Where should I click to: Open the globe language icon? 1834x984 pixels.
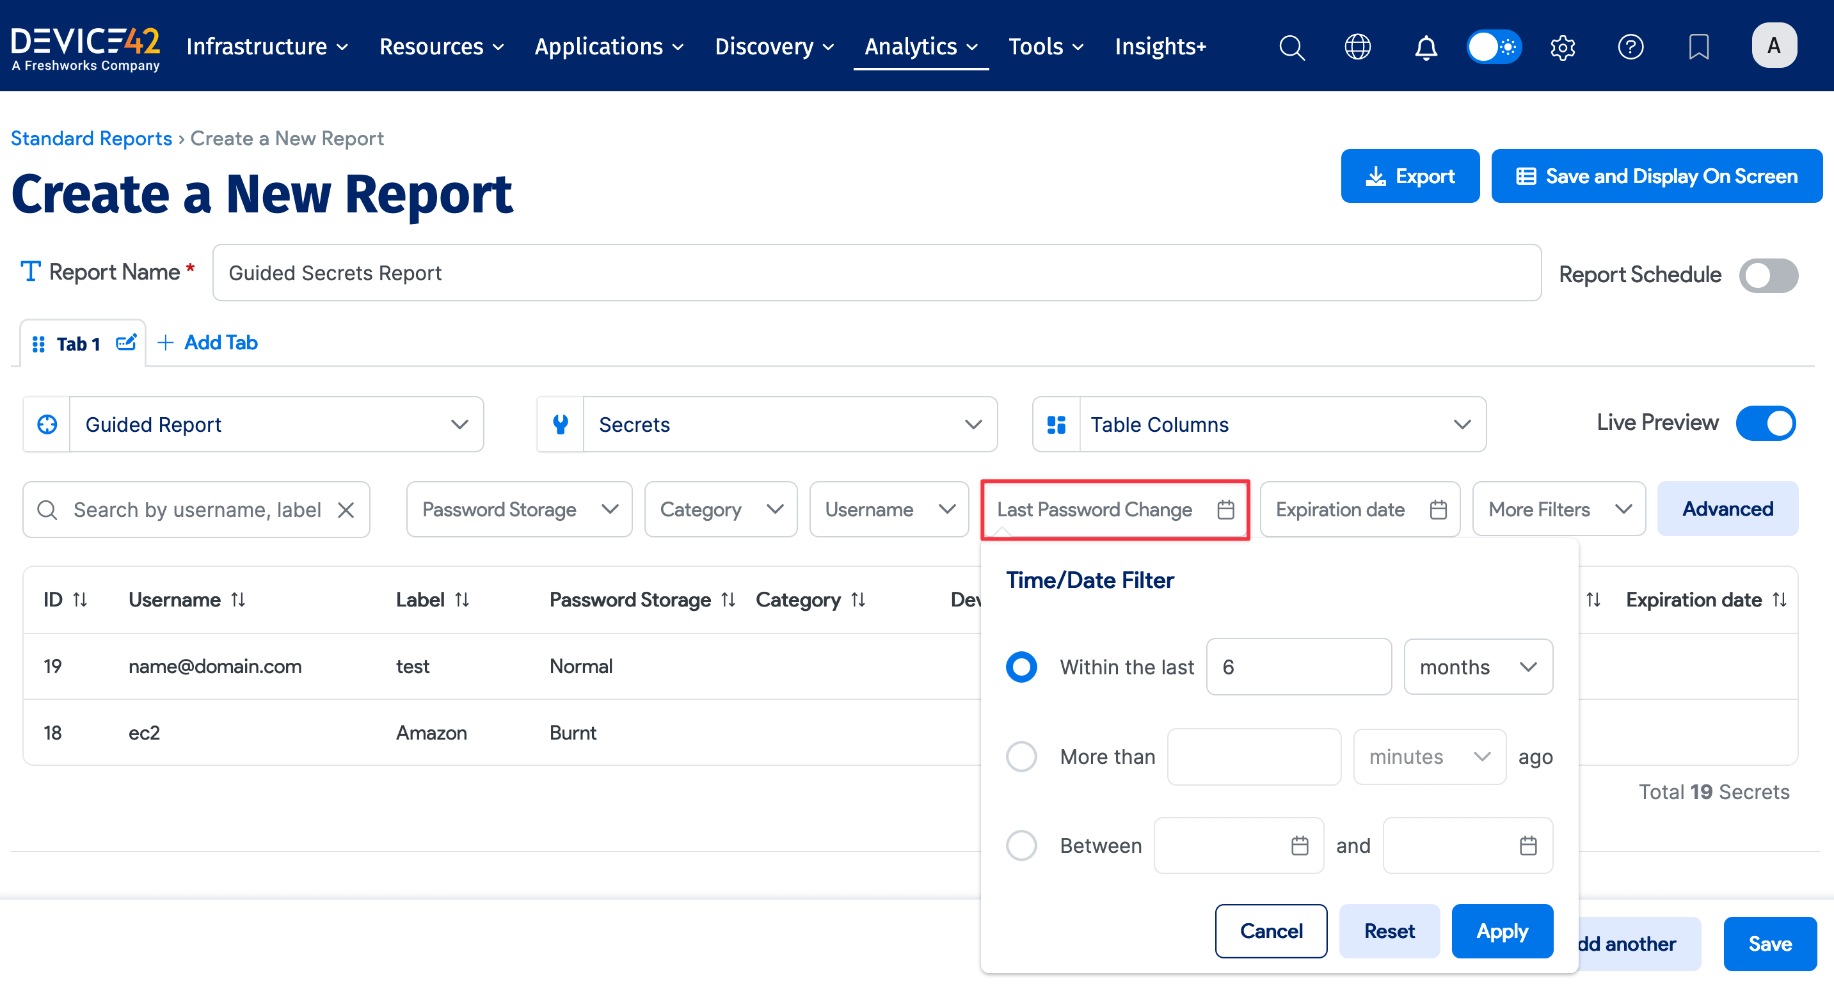point(1357,47)
